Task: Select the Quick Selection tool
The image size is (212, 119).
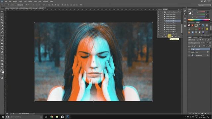Action: 2,20
